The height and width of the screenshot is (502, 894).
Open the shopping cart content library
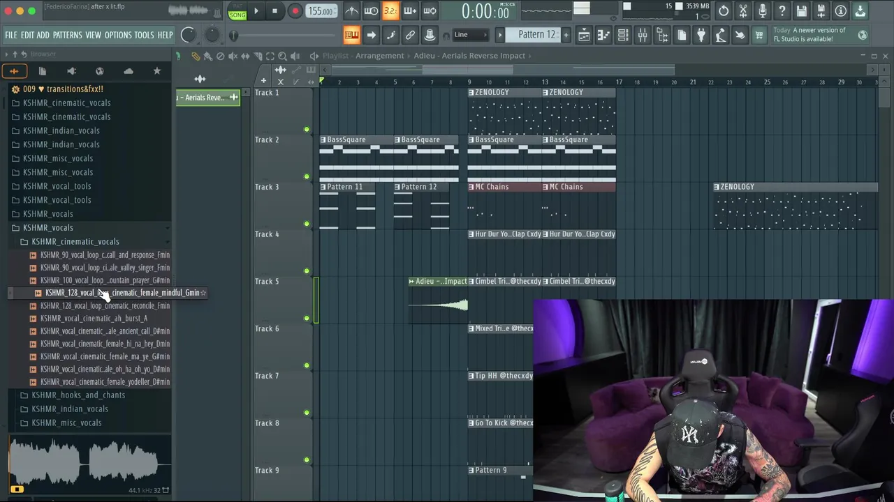point(759,35)
